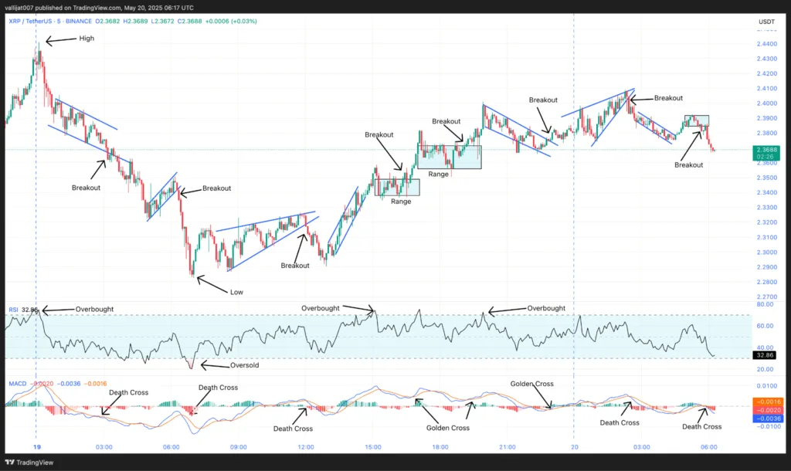Click the 2.3500 price scale label
Screen dimensions: 791x471
click(x=767, y=178)
